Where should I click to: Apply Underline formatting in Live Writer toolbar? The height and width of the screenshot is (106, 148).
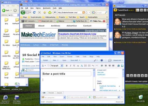pos(74,66)
